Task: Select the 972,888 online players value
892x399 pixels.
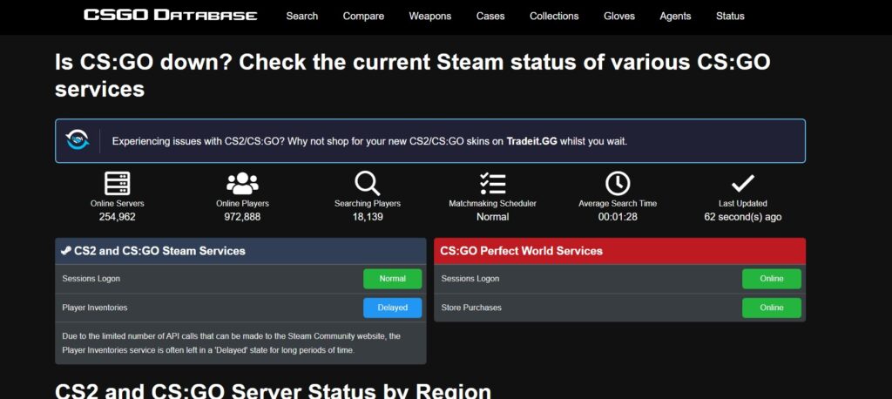Action: click(242, 217)
